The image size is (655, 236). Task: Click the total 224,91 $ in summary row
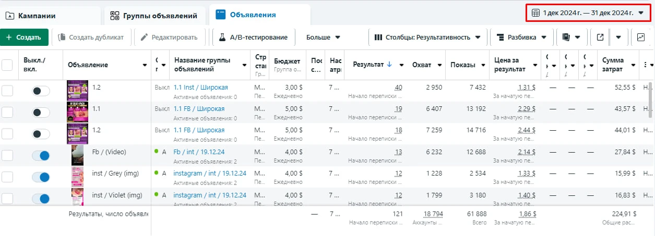point(622,214)
